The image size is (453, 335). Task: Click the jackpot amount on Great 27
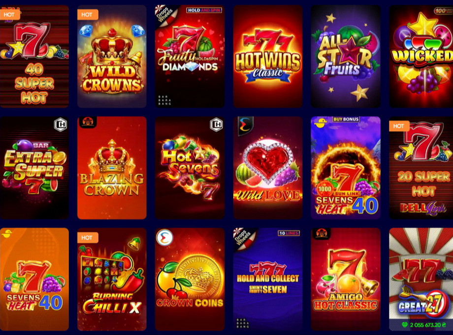(424, 325)
